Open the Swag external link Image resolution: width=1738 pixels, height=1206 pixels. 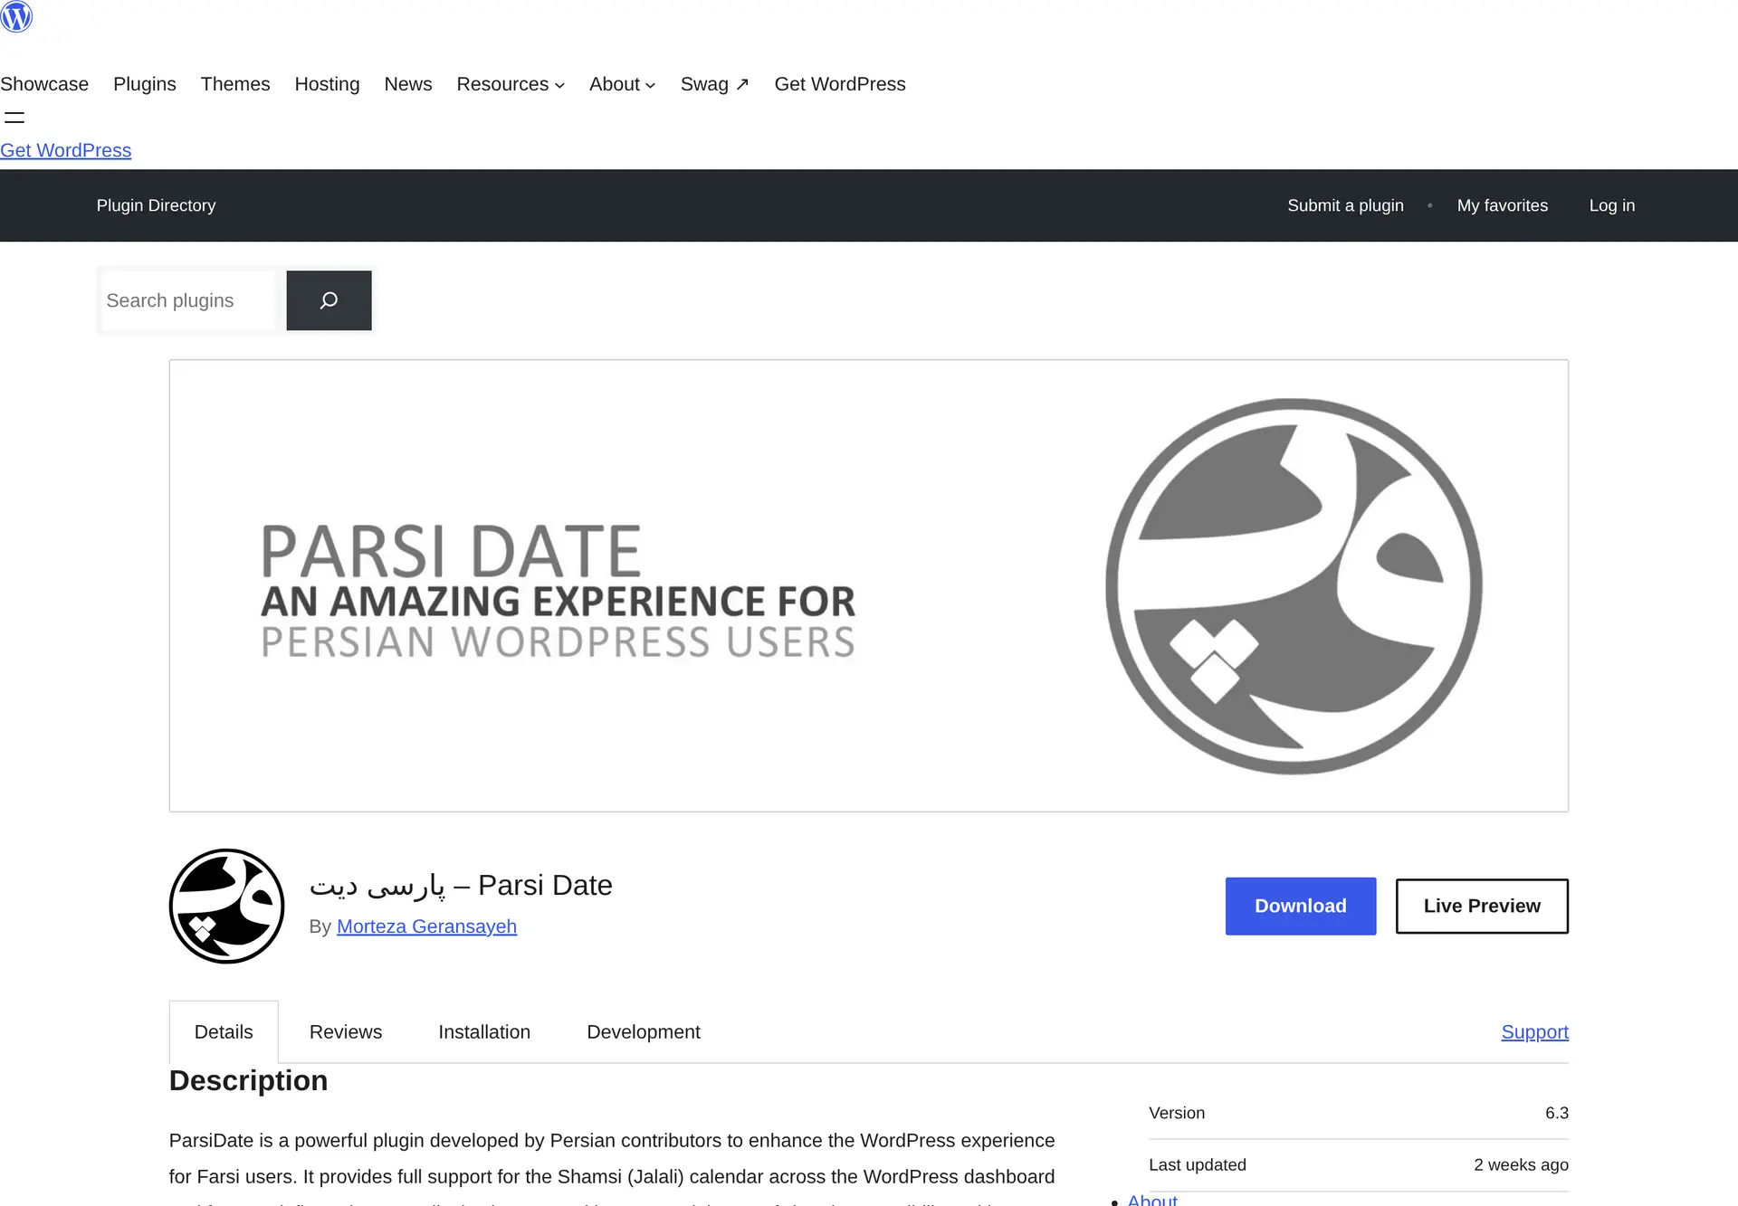coord(715,84)
